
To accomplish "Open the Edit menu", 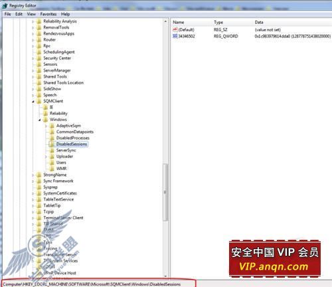I will [19, 14].
